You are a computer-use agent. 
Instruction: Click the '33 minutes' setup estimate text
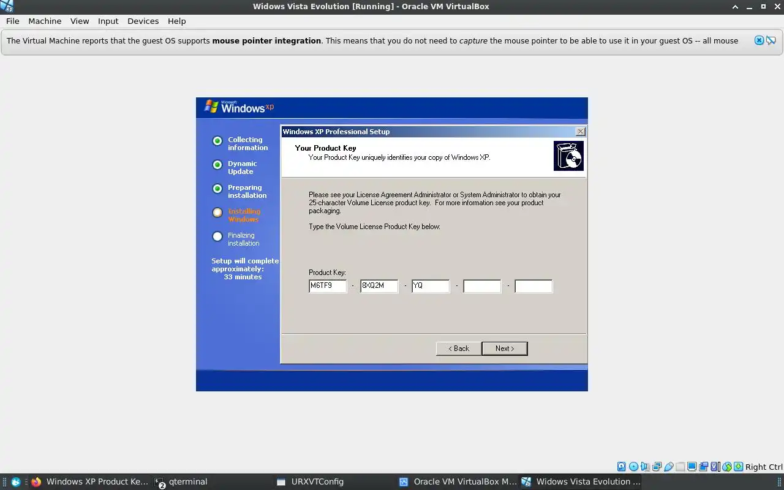243,277
